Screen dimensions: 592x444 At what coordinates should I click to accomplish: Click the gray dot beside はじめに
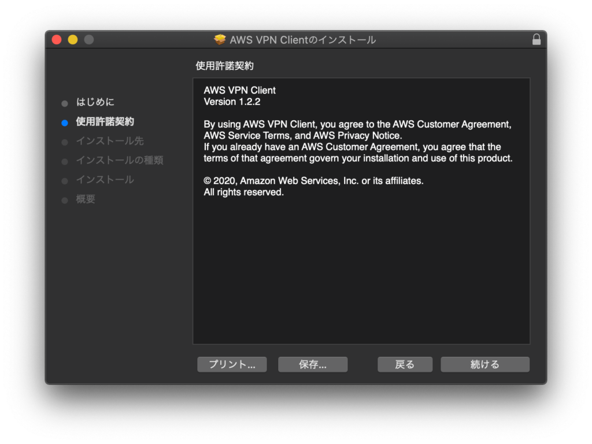coord(65,103)
